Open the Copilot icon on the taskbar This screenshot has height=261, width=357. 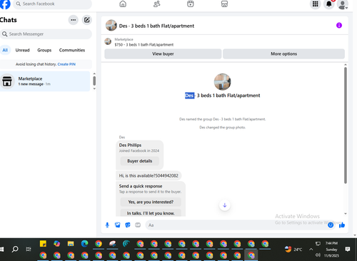click(57, 244)
